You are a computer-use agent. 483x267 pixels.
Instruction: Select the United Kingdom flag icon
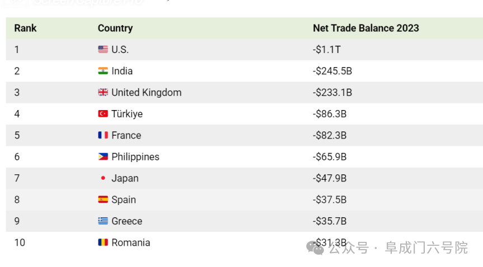point(103,92)
